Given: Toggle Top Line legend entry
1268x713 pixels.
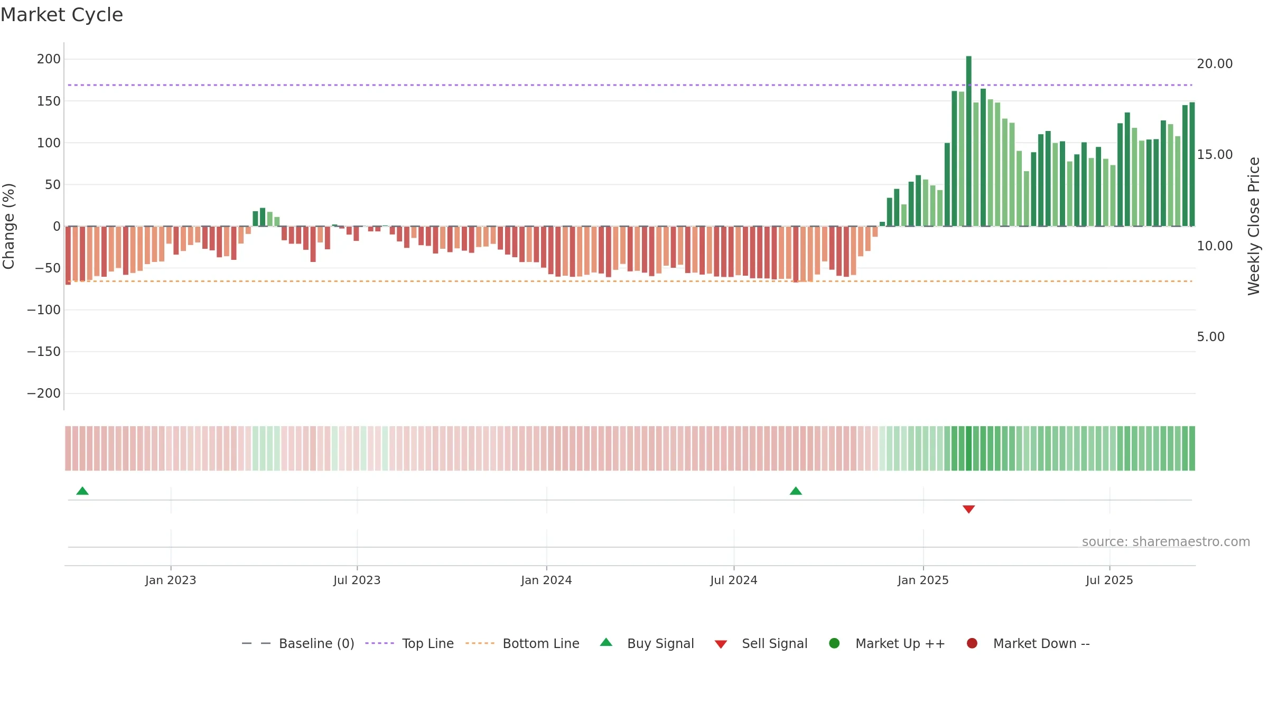Looking at the screenshot, I should tap(409, 643).
